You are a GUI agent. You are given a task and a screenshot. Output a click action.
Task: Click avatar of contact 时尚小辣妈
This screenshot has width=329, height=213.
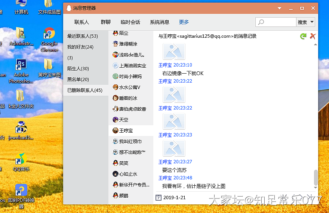coord(116,76)
